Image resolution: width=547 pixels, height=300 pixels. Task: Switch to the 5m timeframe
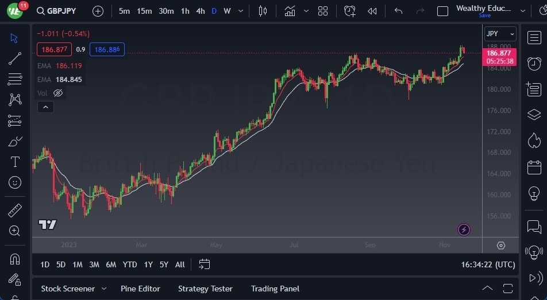[124, 11]
